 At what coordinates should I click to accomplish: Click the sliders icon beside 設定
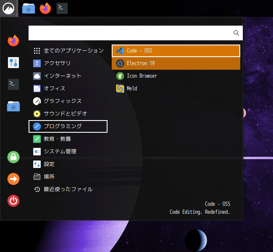pos(37,164)
